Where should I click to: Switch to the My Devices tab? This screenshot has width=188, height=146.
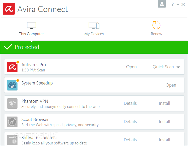94,29
